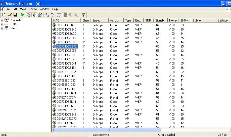Sort by the Type column header

click(x=128, y=20)
